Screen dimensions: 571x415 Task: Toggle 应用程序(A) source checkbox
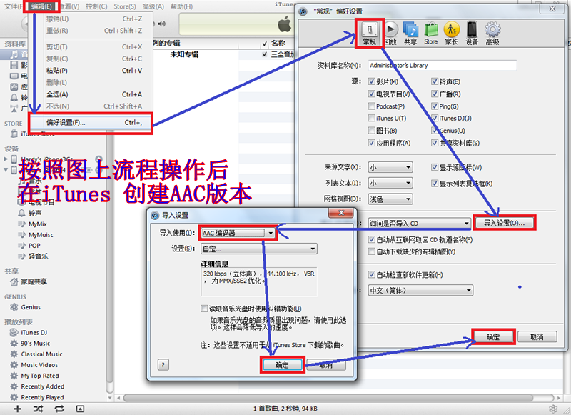click(x=371, y=143)
